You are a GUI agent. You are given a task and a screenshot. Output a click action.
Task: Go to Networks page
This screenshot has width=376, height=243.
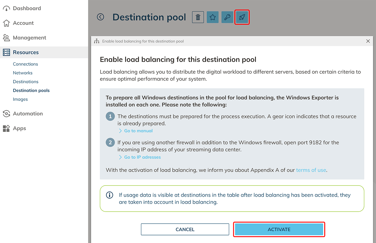coord(23,73)
